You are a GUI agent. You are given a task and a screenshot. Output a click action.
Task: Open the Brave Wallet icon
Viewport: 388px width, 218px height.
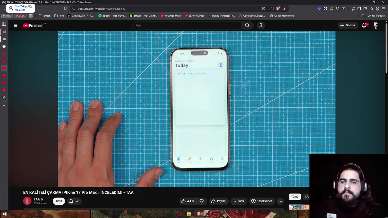click(x=365, y=9)
